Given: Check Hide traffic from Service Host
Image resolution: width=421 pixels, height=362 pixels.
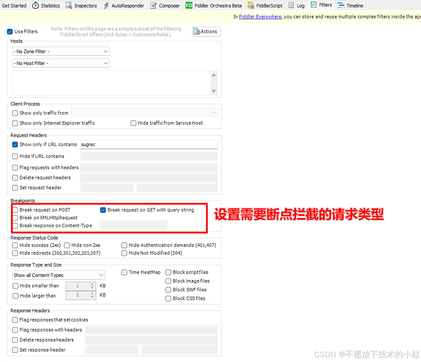Looking at the screenshot, I should [x=134, y=123].
